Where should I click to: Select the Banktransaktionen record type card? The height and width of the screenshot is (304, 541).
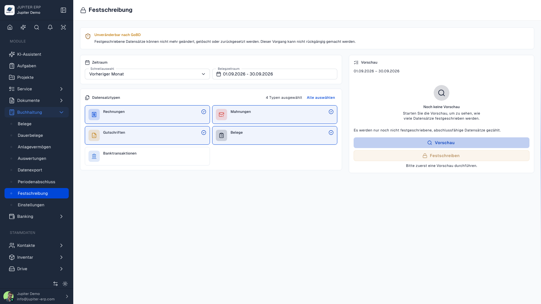point(147,156)
